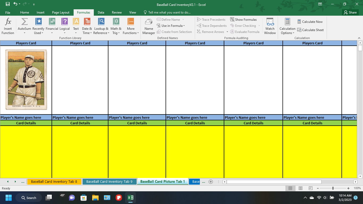Switch to the View ribbon tab
363x204 pixels.
click(133, 12)
